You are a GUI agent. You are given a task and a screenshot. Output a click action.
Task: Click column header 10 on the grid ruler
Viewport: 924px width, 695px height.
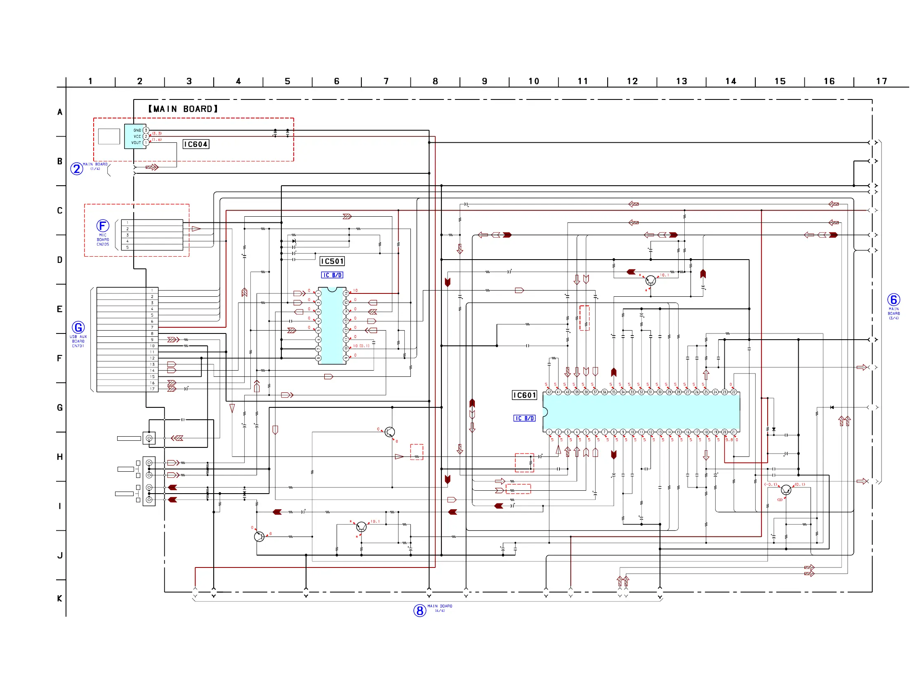(x=533, y=81)
